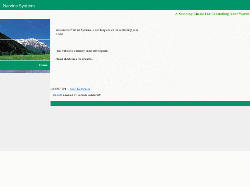The width and height of the screenshot is (250, 187).
Task: Click the blue Website link
Action: (x=57, y=95)
